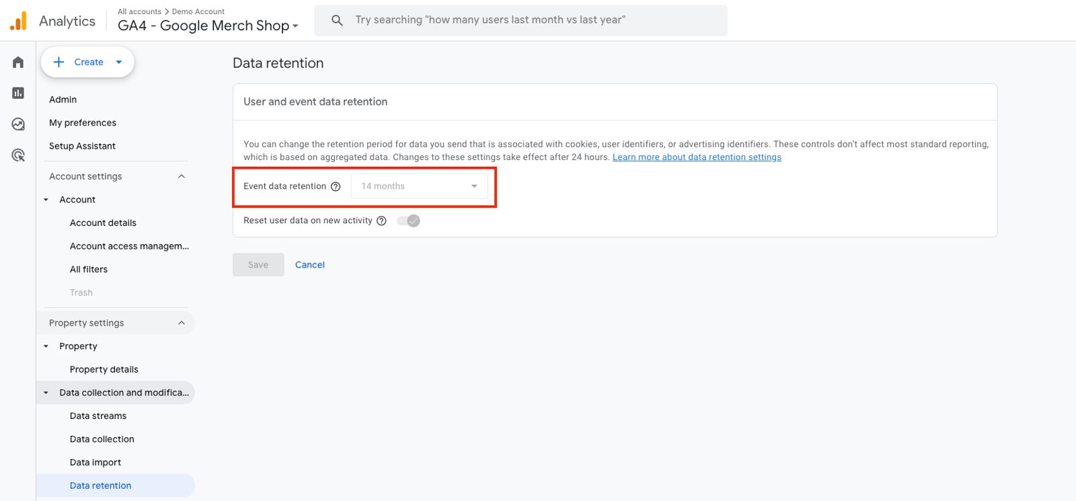The width and height of the screenshot is (1076, 501).
Task: Open the Home icon in left rail
Action: click(x=18, y=62)
